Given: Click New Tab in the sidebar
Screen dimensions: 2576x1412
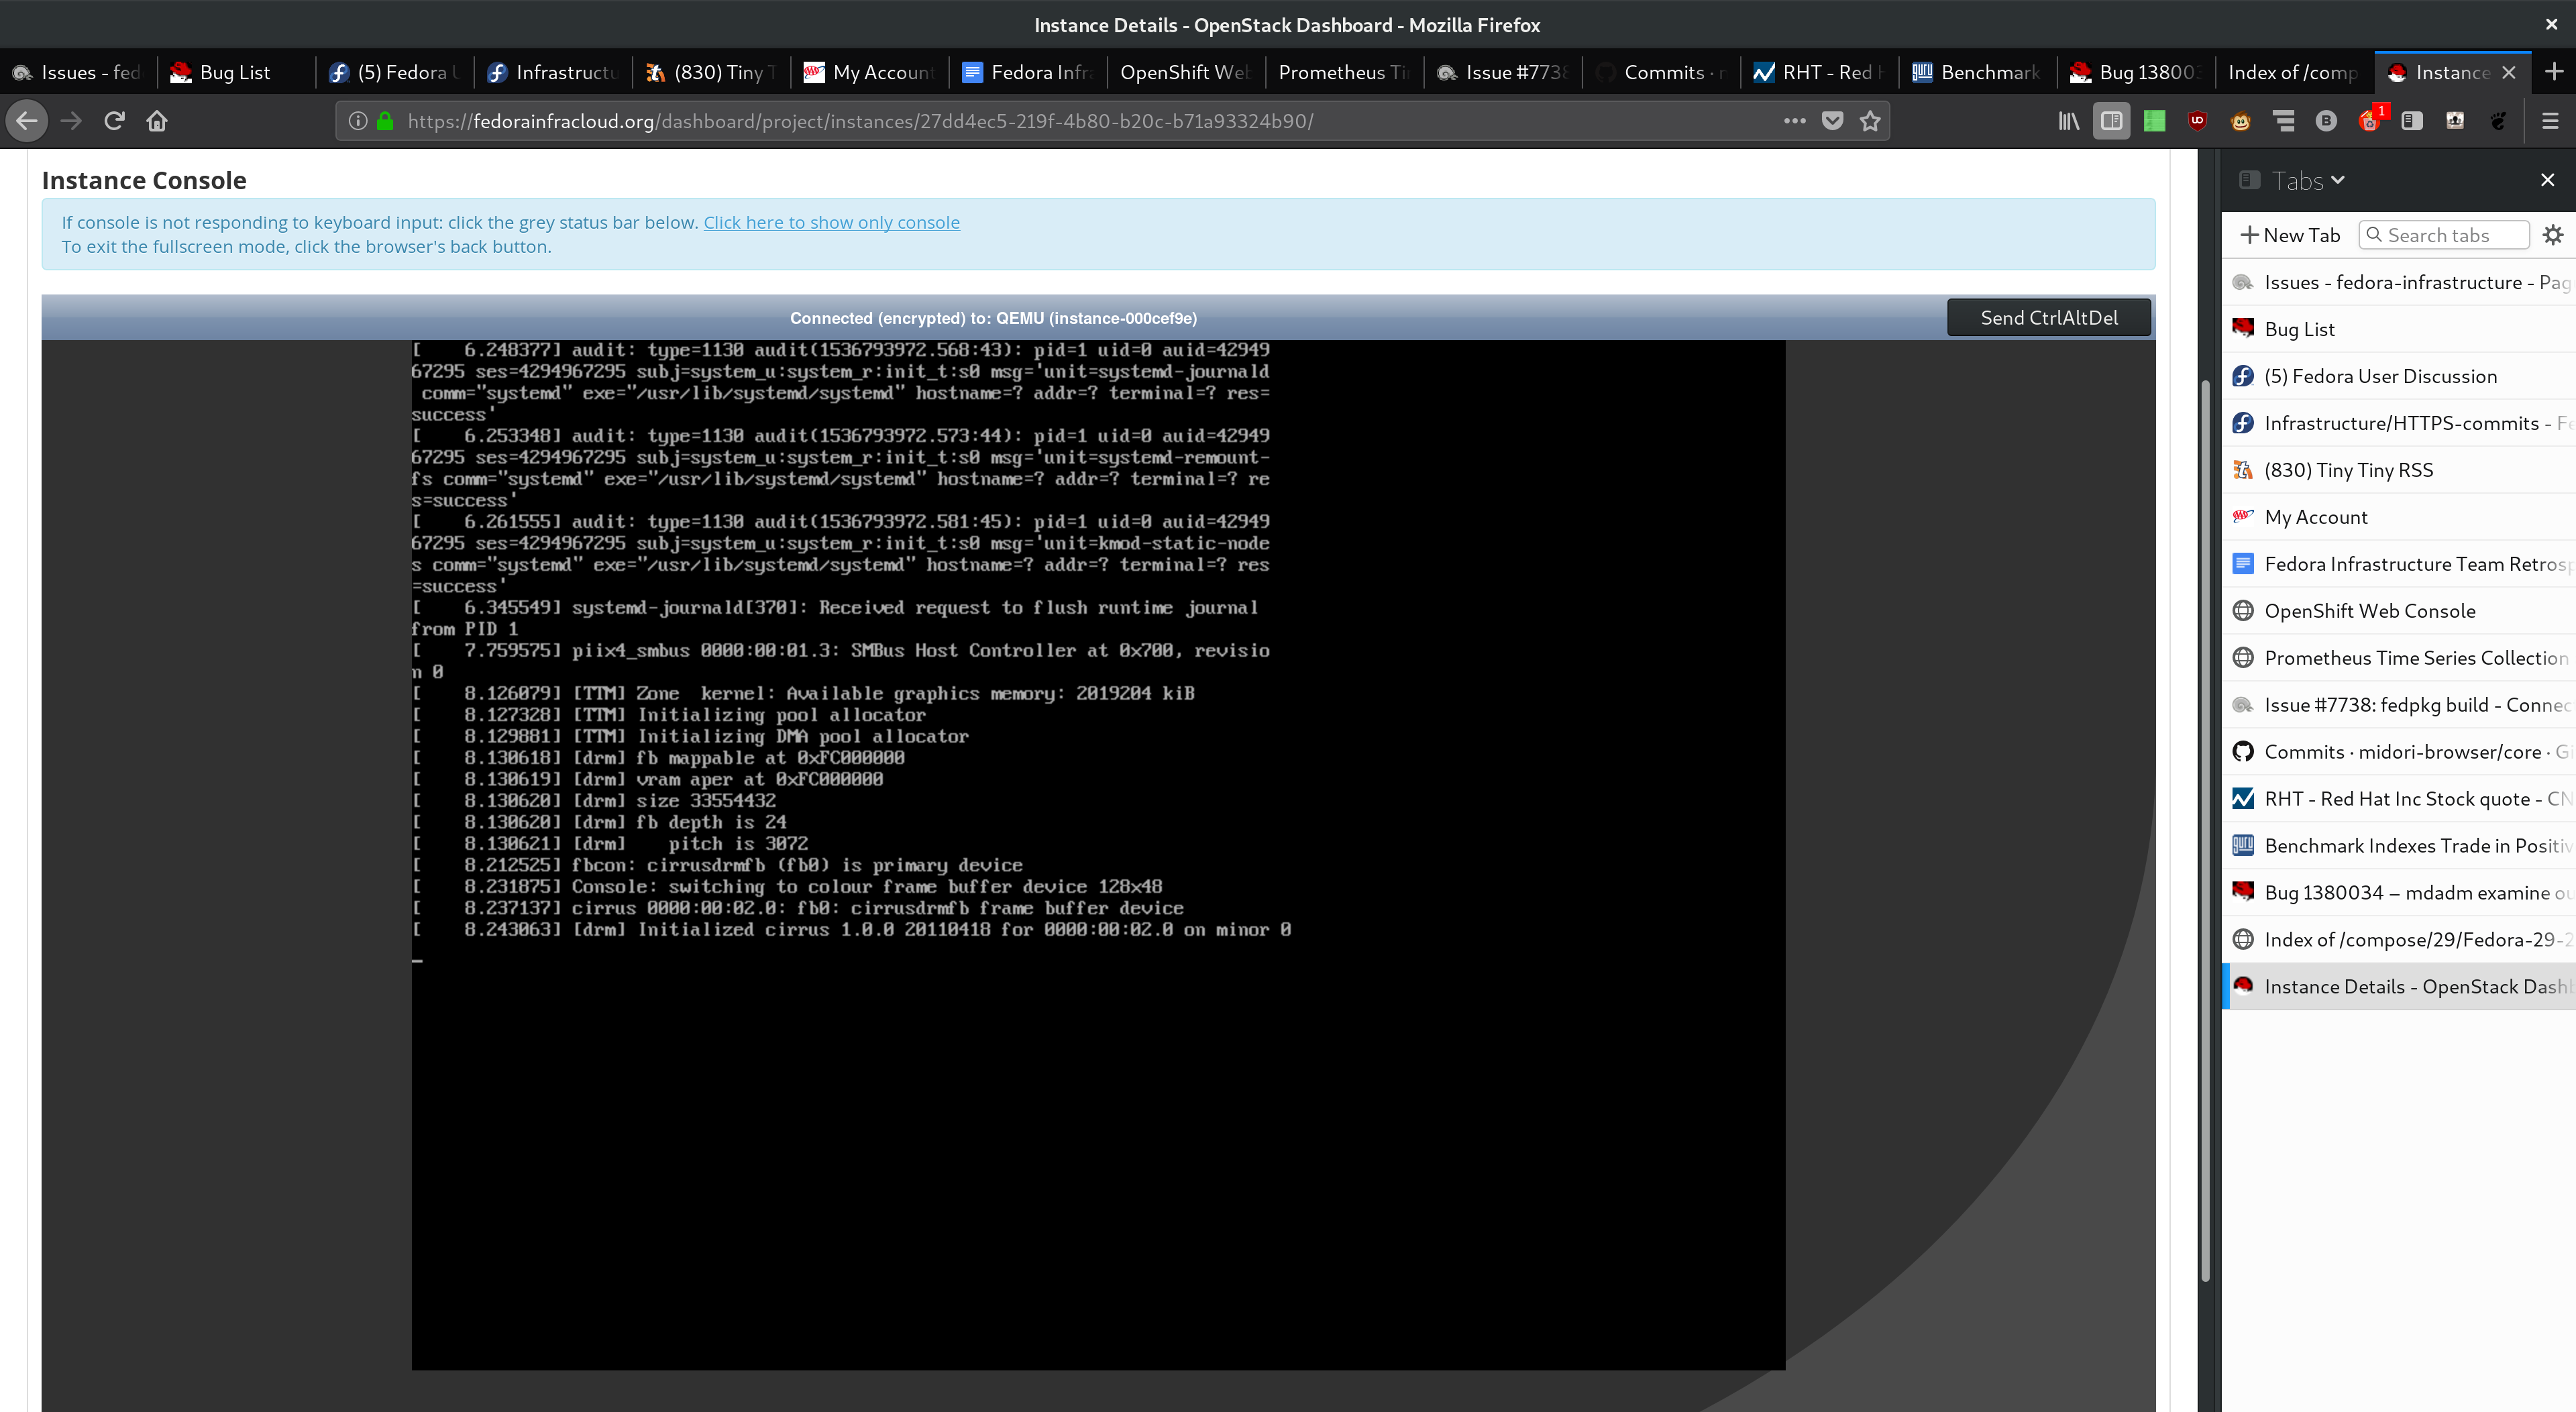Looking at the screenshot, I should click(2289, 235).
